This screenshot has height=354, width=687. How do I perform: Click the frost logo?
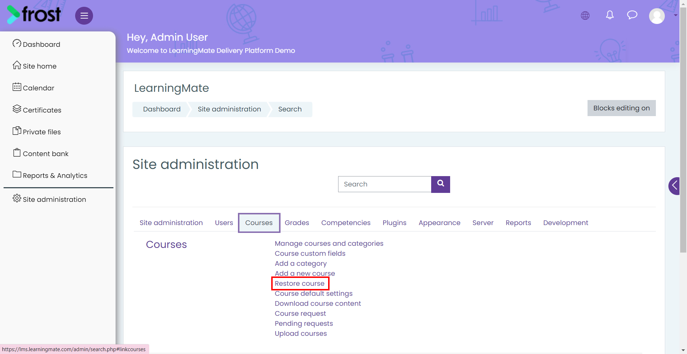click(x=34, y=15)
